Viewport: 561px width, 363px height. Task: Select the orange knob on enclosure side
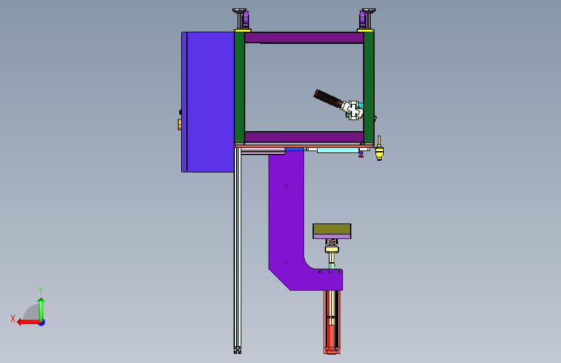point(180,125)
